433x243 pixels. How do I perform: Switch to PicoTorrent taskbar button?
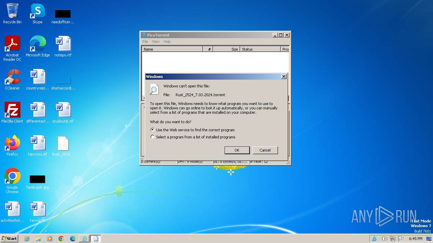(x=84, y=239)
